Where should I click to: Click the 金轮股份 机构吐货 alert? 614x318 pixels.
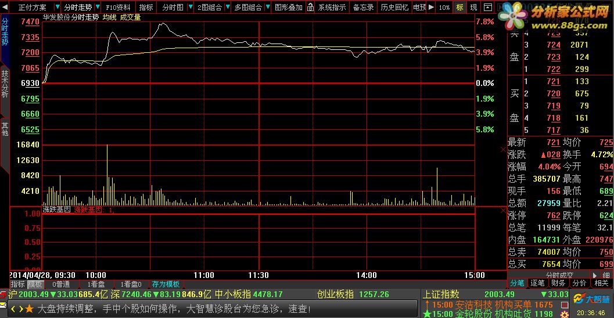point(492,314)
